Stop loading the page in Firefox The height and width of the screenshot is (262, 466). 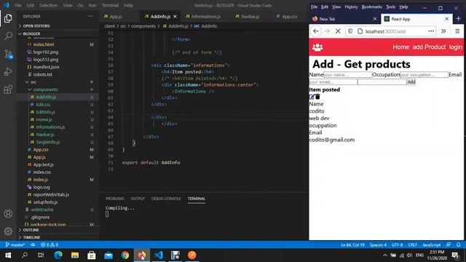338,31
